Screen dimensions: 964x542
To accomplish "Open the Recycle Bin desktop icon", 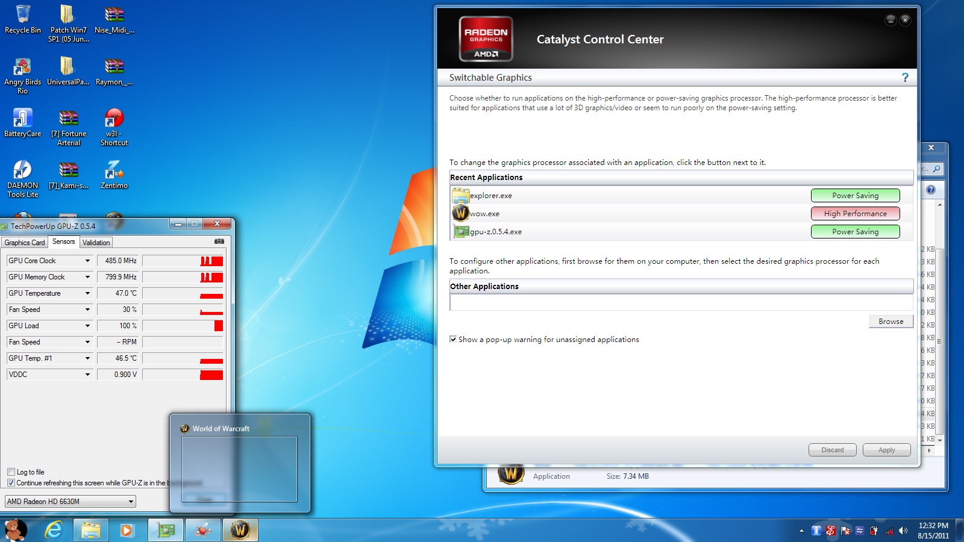I will [x=23, y=19].
